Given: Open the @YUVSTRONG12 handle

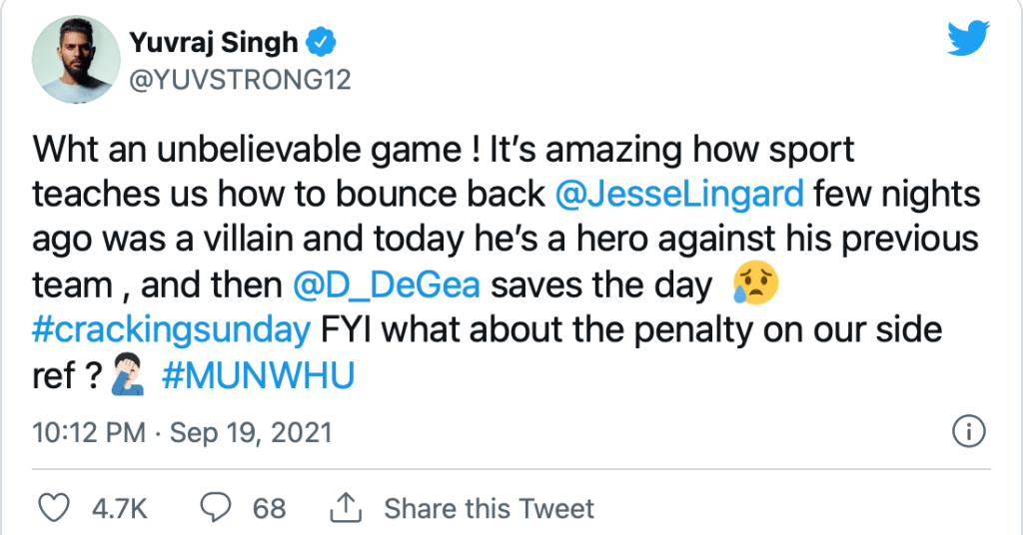Looking at the screenshot, I should point(240,80).
